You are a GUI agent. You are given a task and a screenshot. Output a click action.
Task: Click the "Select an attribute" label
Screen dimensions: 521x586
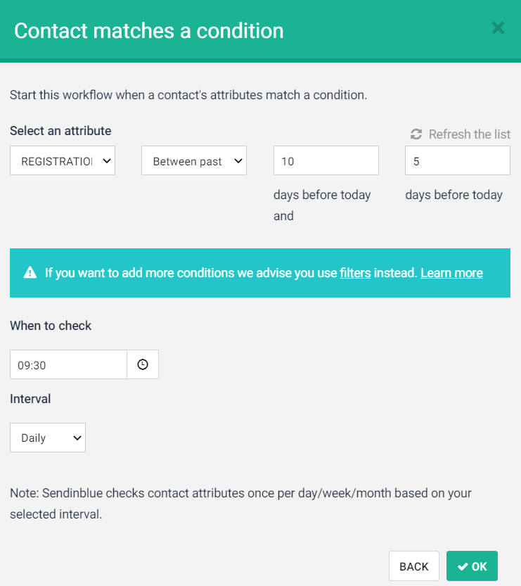[x=60, y=131]
